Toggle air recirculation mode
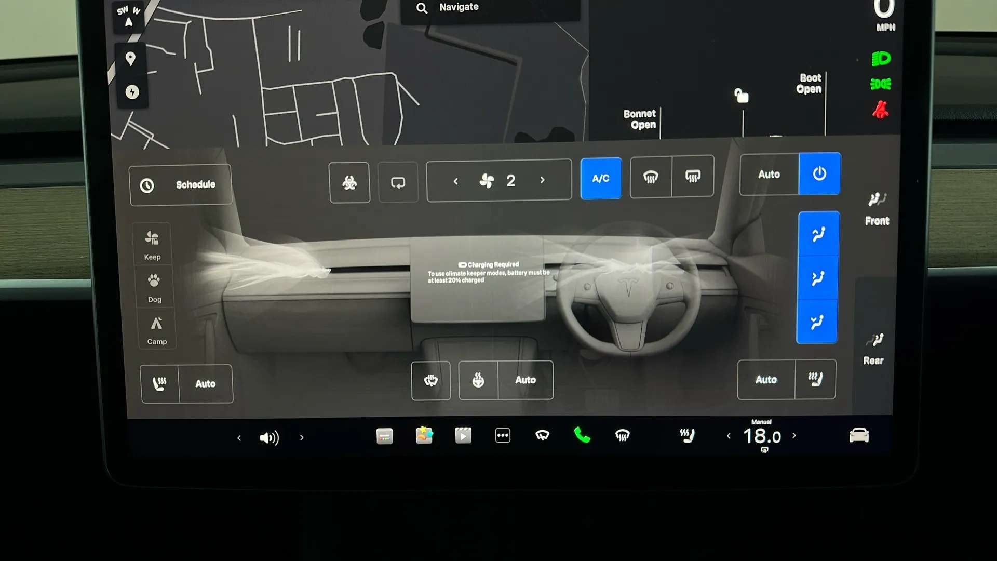The width and height of the screenshot is (997, 561). click(x=398, y=182)
